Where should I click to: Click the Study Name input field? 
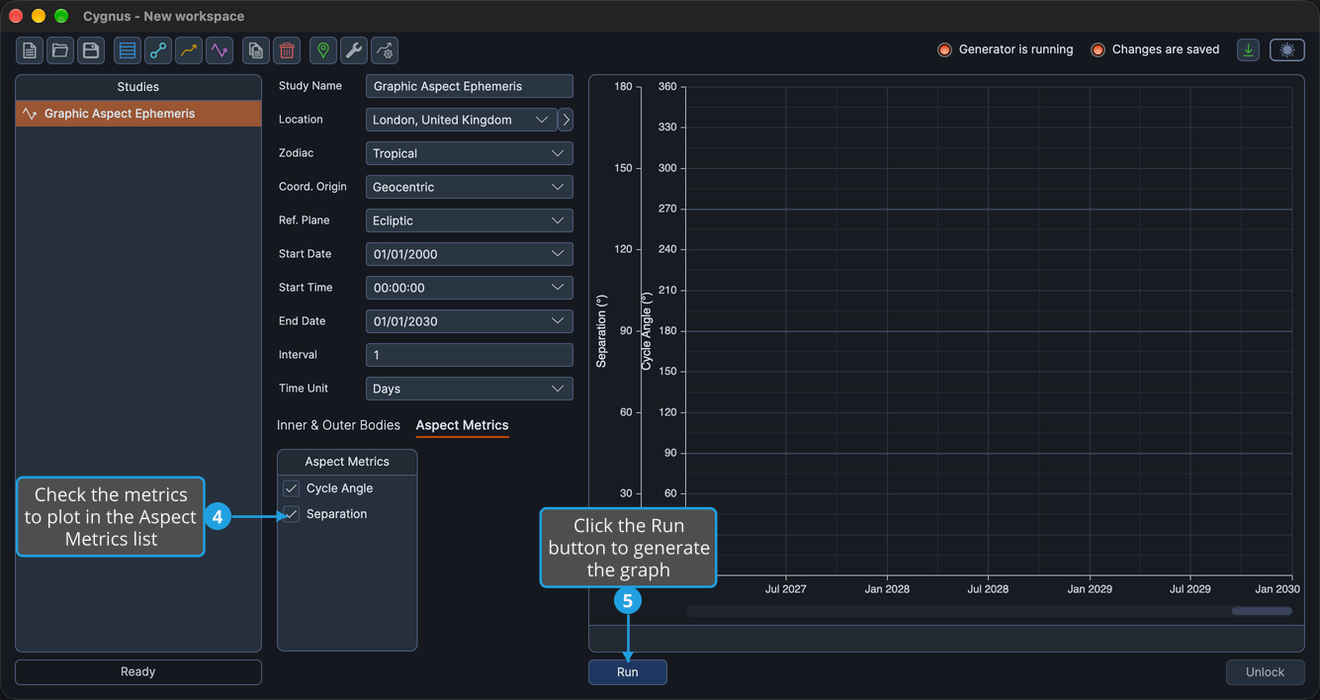click(470, 86)
